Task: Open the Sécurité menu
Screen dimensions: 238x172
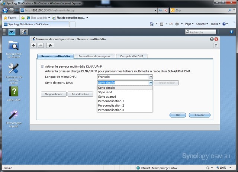Action: point(202,24)
